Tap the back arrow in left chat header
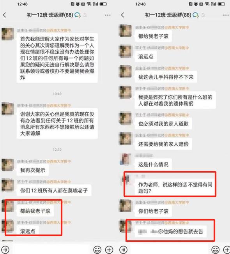 5,15
